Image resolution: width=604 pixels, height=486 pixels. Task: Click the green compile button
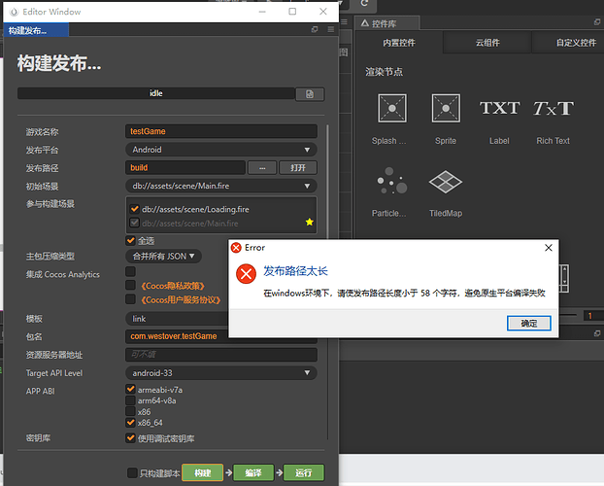(x=253, y=473)
